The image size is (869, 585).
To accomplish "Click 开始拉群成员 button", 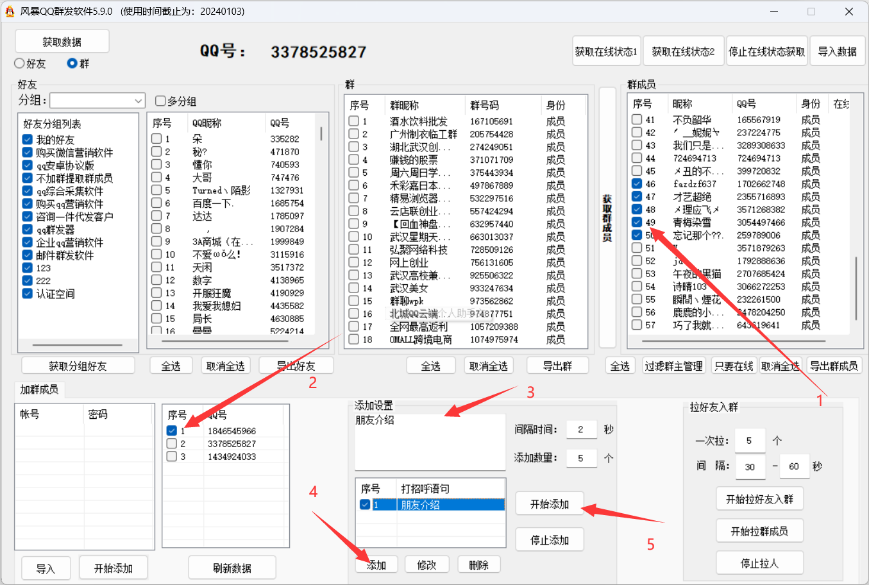I will coord(760,531).
